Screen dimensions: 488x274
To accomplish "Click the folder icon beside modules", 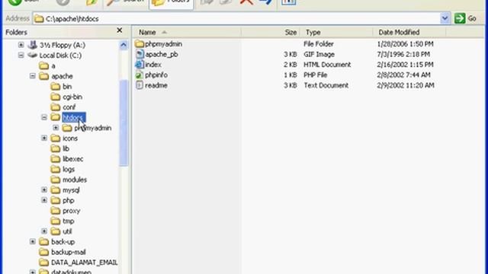I will [x=56, y=180].
